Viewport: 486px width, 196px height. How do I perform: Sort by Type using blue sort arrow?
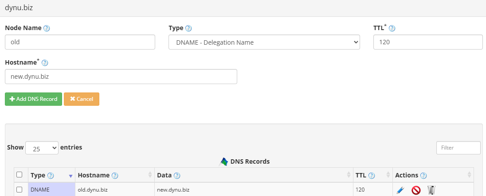click(x=71, y=176)
